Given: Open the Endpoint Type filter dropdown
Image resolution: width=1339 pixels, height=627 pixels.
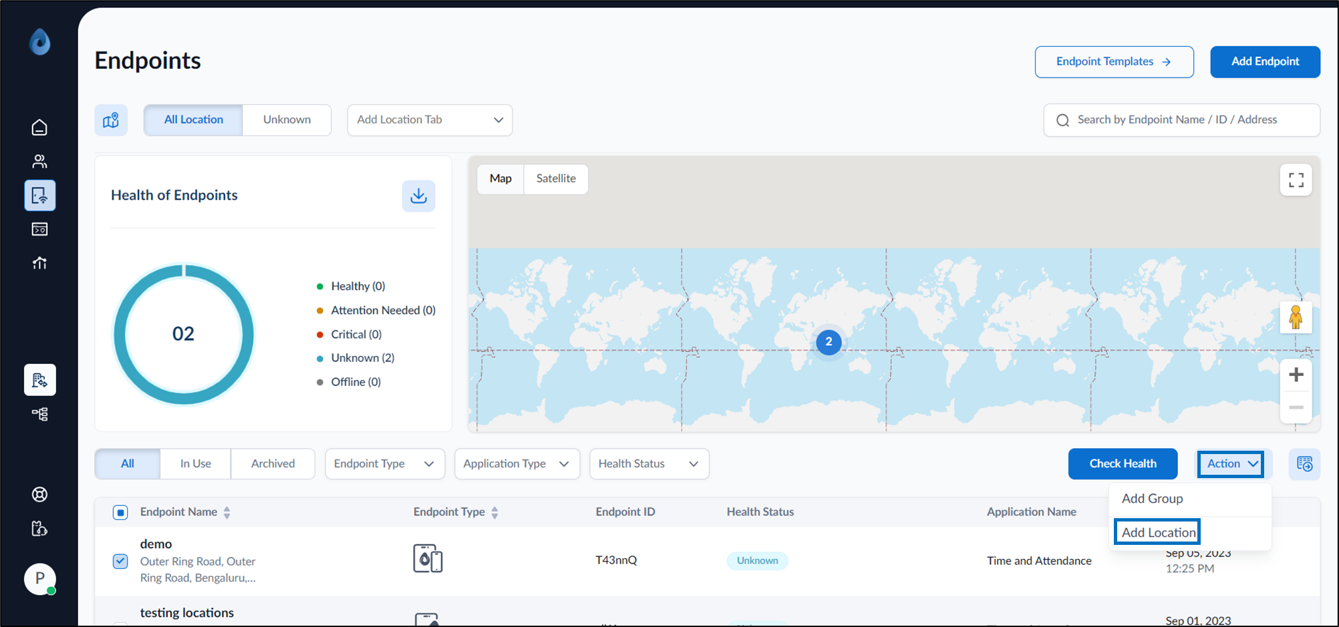Looking at the screenshot, I should [385, 464].
